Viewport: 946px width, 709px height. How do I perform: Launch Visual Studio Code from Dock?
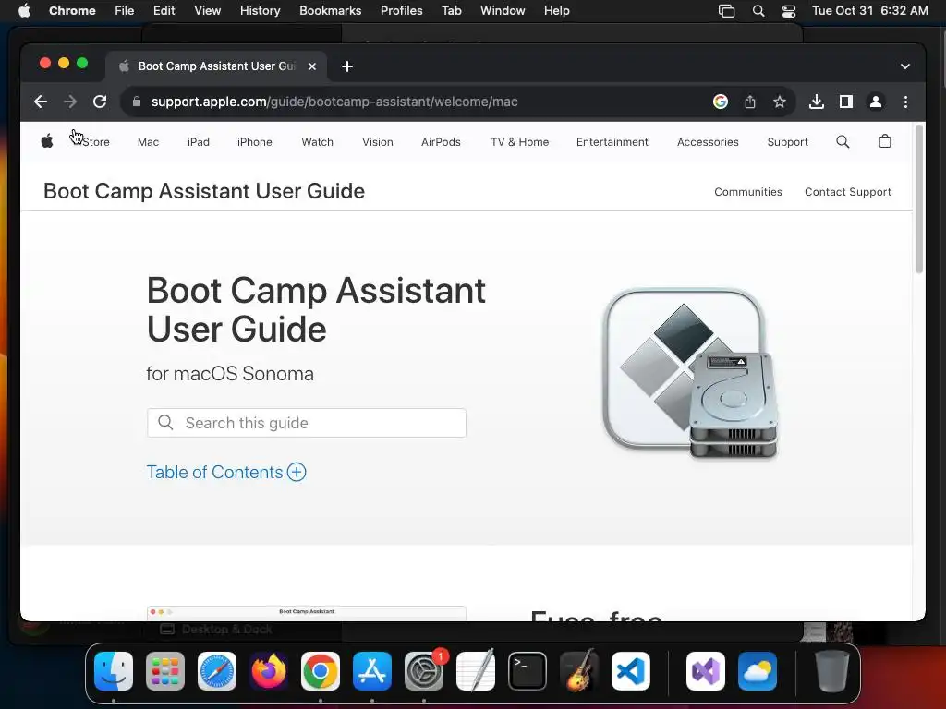(631, 671)
